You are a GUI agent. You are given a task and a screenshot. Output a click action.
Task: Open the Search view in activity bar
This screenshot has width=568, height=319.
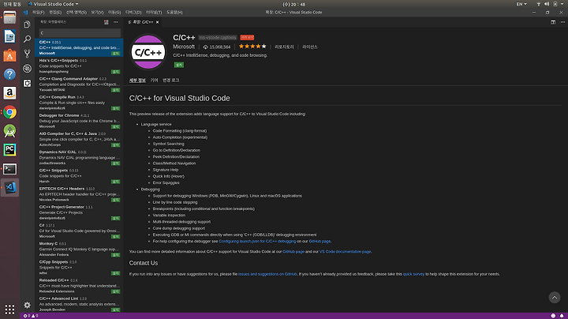click(x=27, y=39)
